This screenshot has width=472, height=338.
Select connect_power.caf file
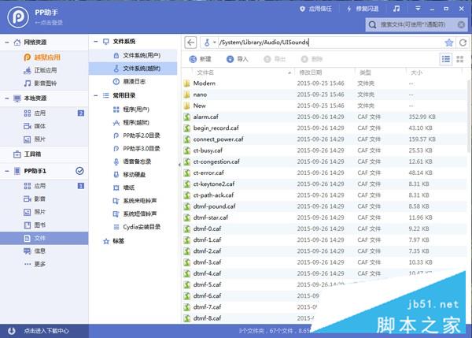click(x=324, y=139)
